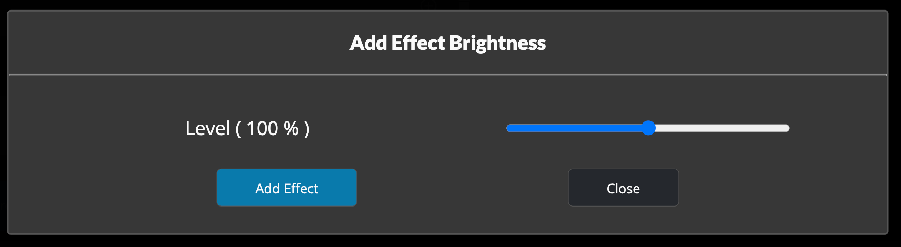This screenshot has width=901, height=247.
Task: Click the "Add Effect" text on blue button
Action: point(286,189)
